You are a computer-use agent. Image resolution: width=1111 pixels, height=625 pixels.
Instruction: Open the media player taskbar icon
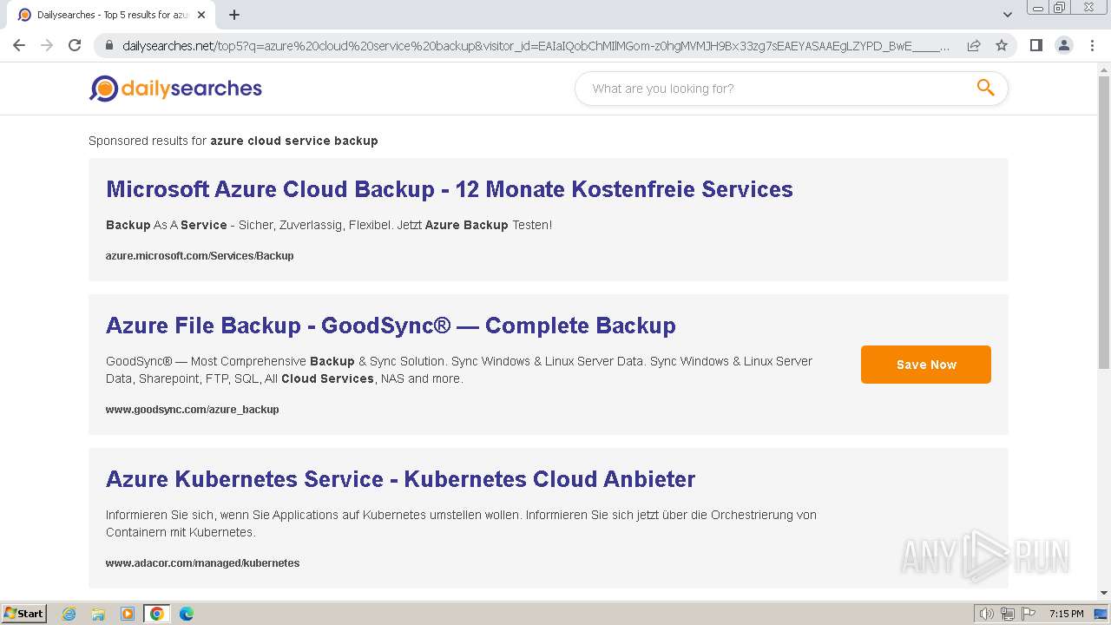tap(128, 614)
